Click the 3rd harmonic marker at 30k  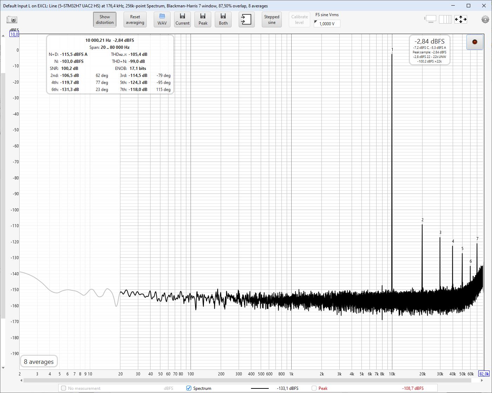pos(440,232)
